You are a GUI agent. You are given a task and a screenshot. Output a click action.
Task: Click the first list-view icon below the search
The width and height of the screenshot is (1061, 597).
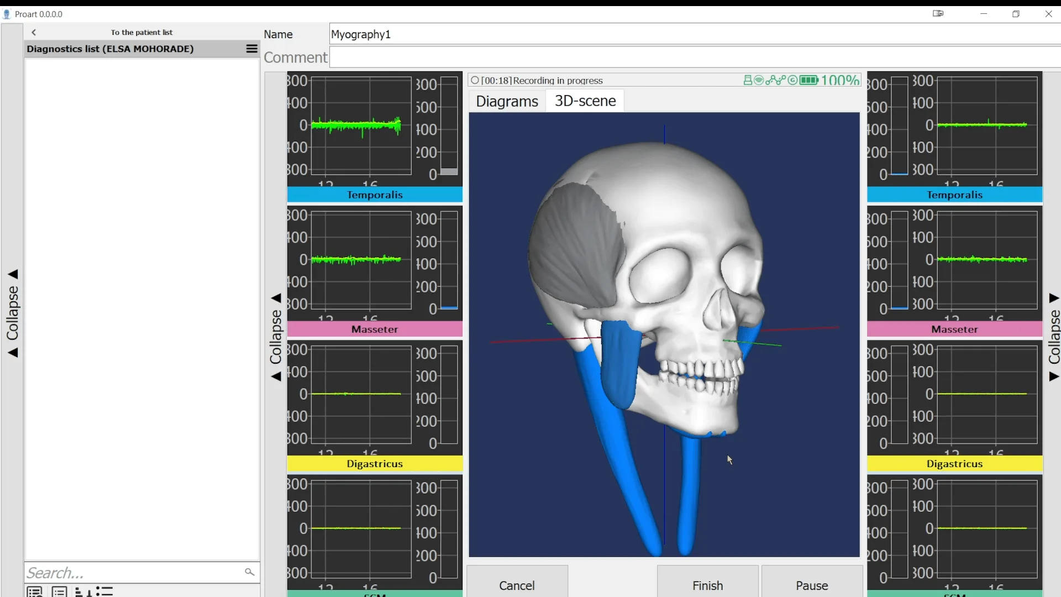click(x=34, y=591)
